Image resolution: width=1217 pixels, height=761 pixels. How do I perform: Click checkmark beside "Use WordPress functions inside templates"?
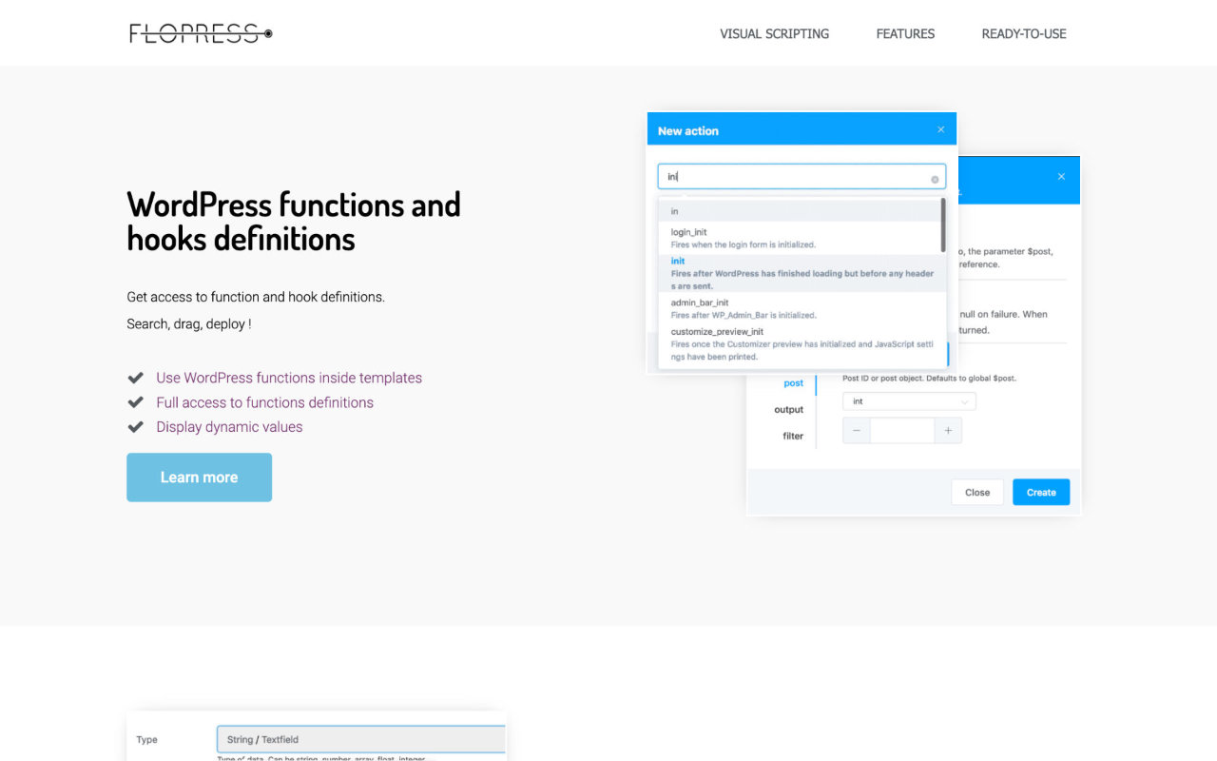point(135,377)
